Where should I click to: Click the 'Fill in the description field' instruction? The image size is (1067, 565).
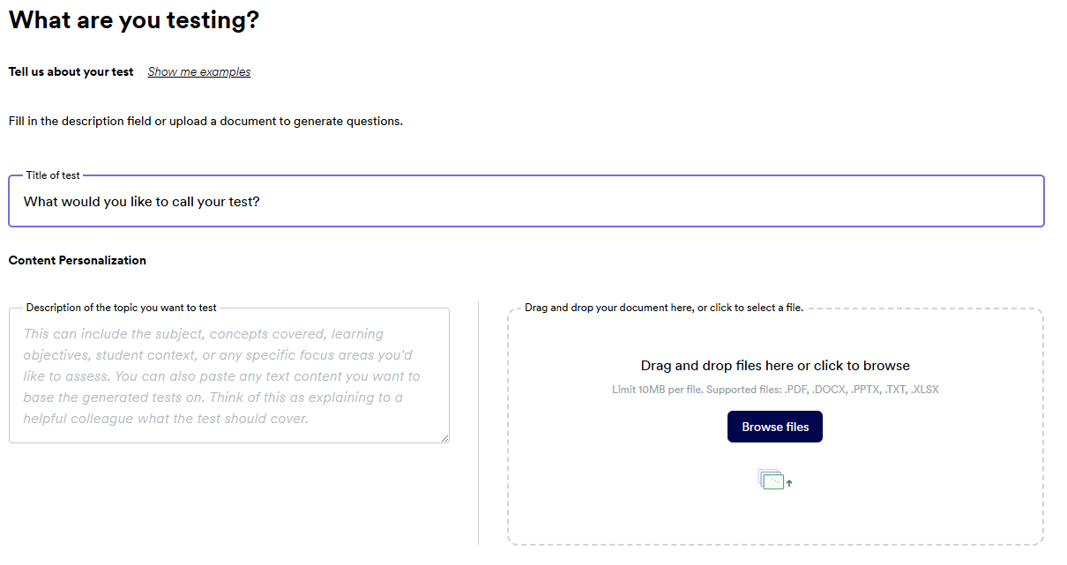click(x=205, y=122)
